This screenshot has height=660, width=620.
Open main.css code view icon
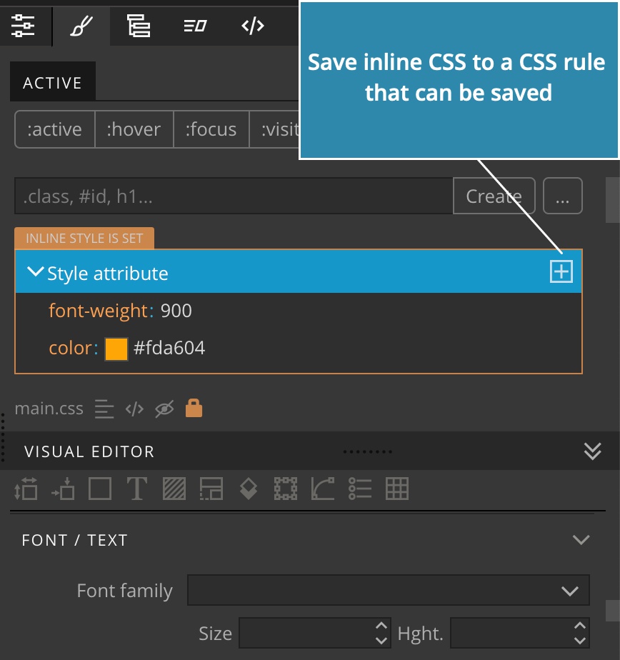point(135,409)
